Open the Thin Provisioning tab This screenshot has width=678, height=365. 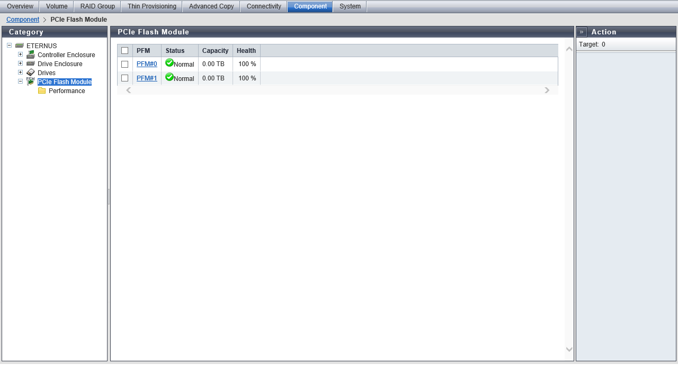[x=151, y=6]
